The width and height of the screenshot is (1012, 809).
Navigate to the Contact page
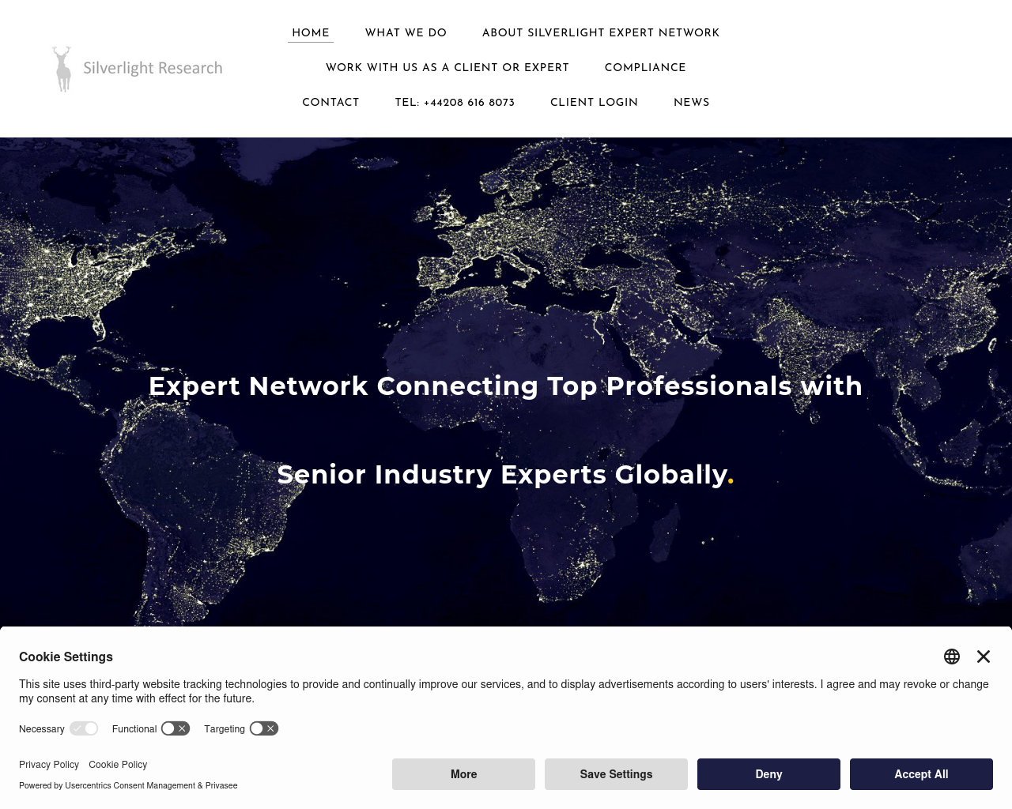click(330, 103)
